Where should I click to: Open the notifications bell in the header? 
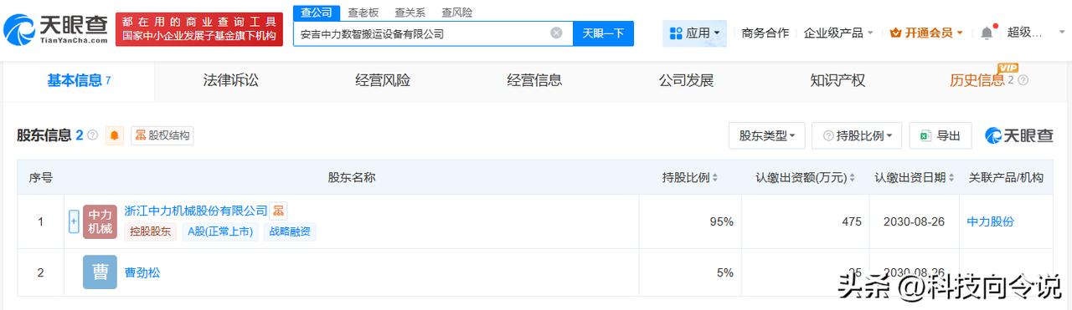987,33
